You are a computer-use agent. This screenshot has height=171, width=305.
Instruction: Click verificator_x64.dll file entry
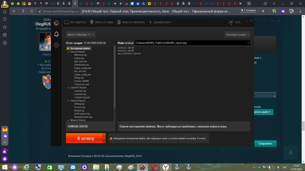pyautogui.click(x=126, y=48)
